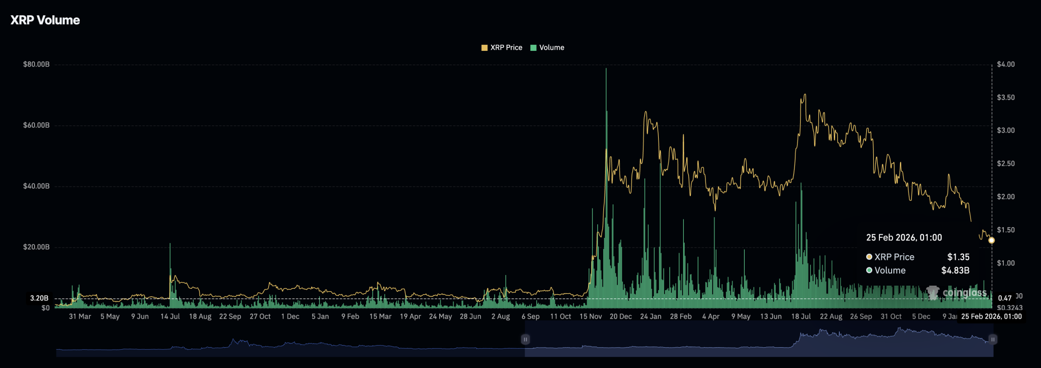This screenshot has height=368, width=1041.
Task: Click the "$2.50" price axis label
Action: coord(1005,164)
